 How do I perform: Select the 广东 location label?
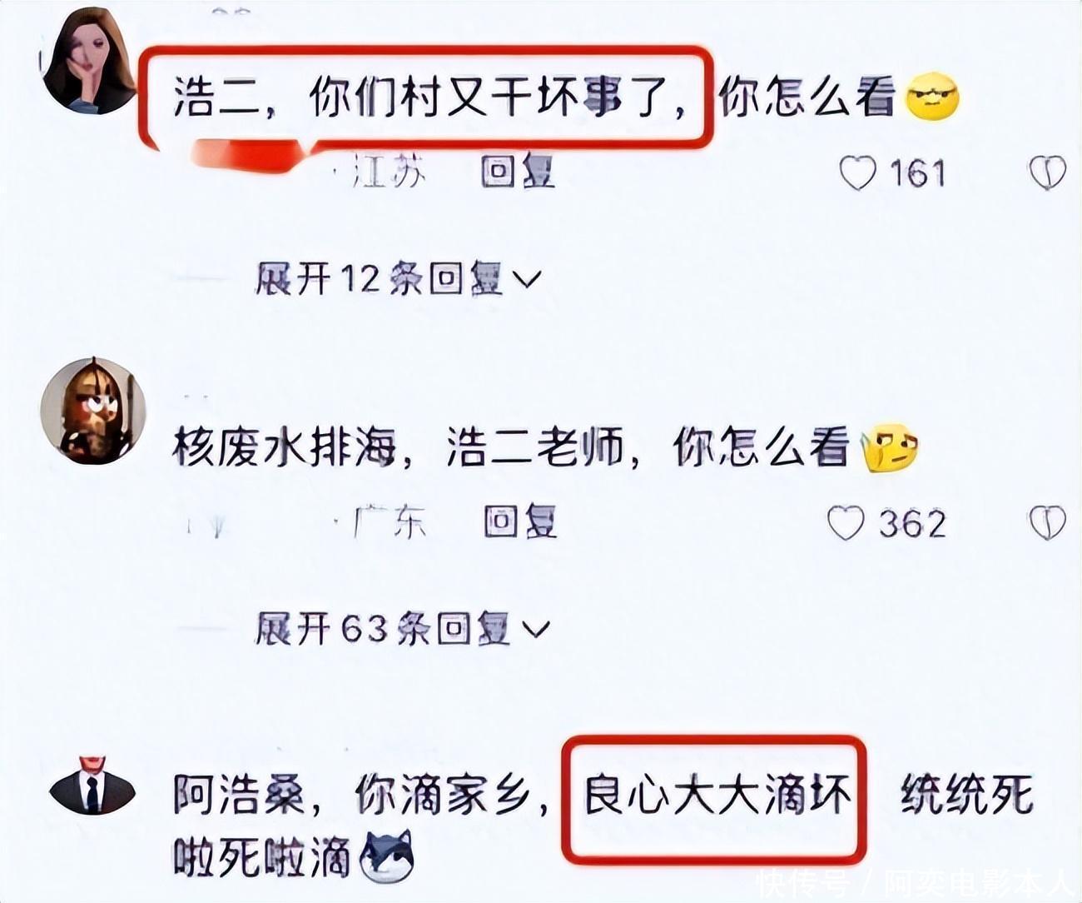pos(390,523)
